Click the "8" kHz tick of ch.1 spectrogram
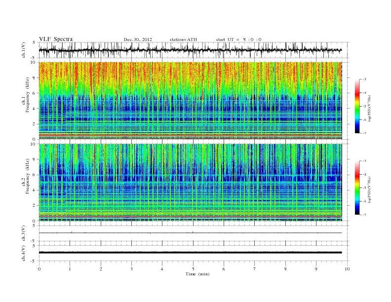The height and width of the screenshot is (302, 391). (34, 78)
